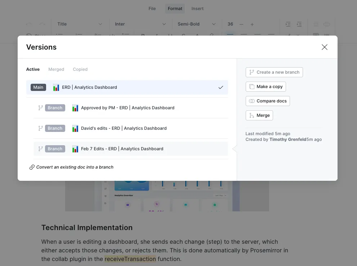Switch to the Copied tab

[x=80, y=69]
